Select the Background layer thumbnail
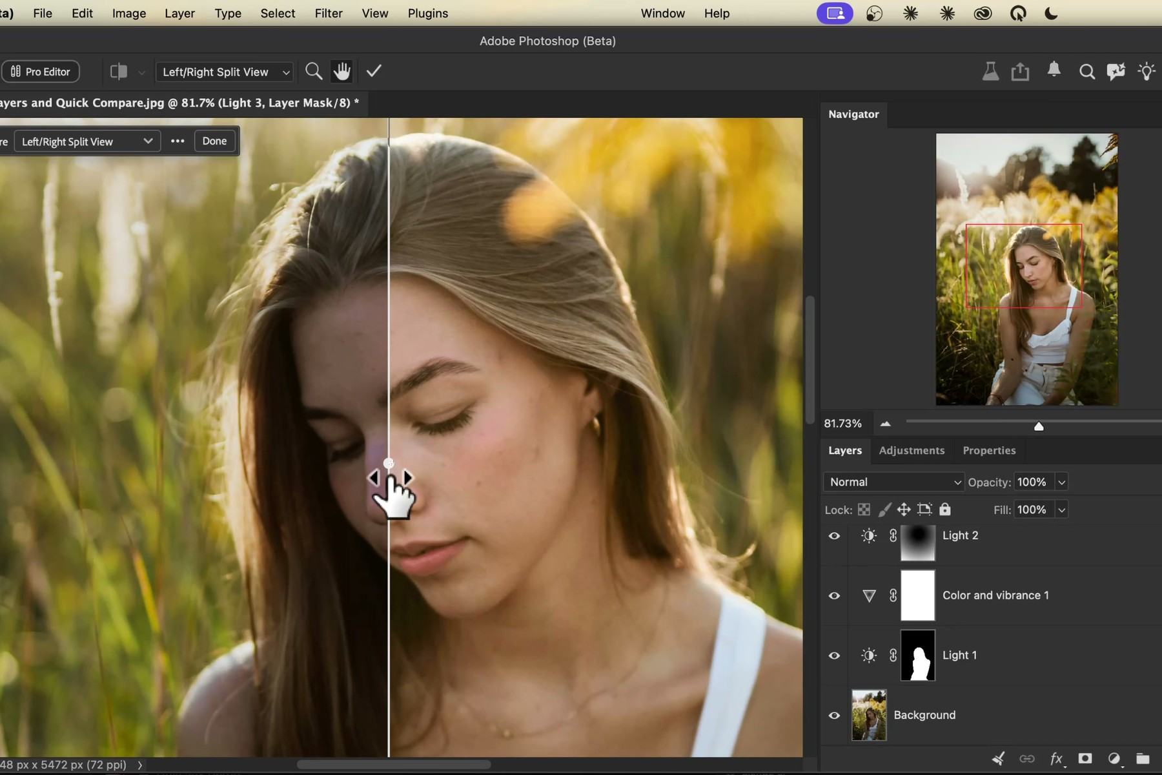 pos(869,715)
